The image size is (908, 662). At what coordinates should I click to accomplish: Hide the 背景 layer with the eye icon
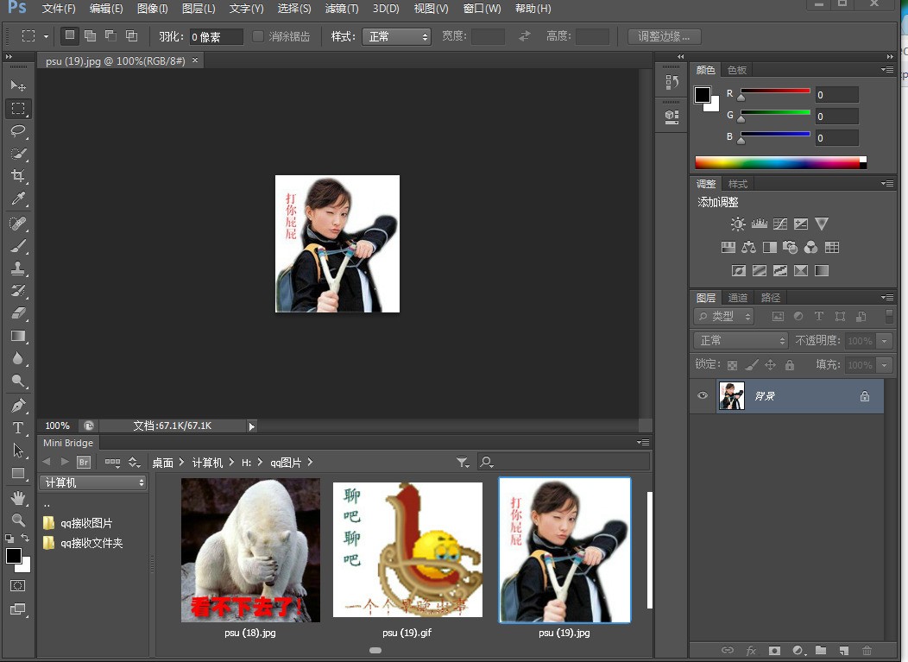coord(703,395)
